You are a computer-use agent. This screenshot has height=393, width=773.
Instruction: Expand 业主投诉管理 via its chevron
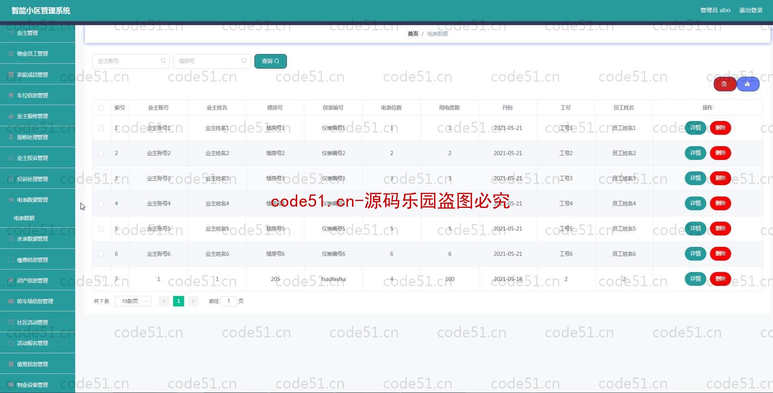tap(66, 158)
